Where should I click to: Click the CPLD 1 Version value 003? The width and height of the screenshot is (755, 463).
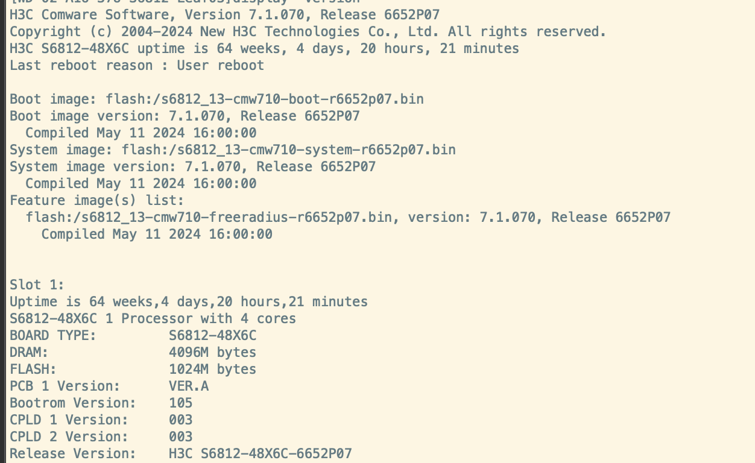(x=181, y=420)
